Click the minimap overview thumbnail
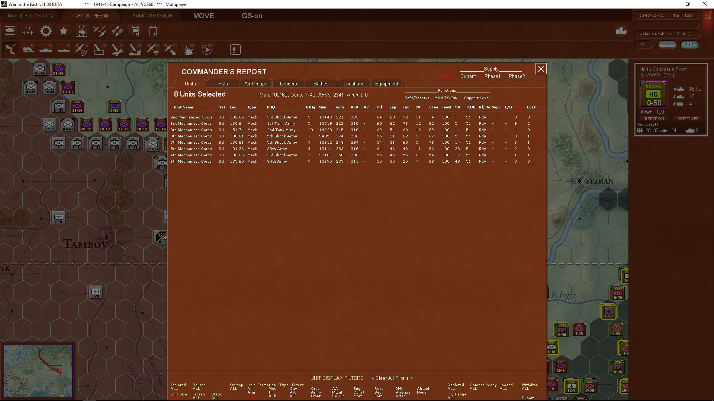 coord(38,371)
